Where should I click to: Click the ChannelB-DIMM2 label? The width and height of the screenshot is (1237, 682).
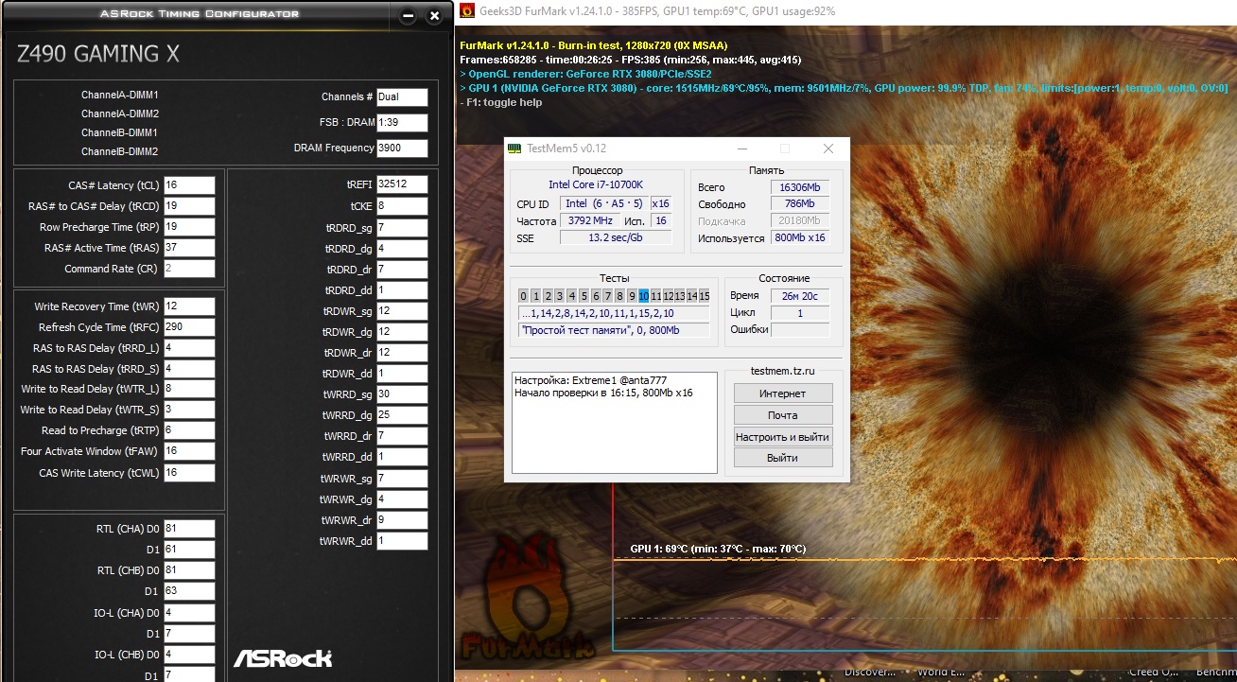120,151
